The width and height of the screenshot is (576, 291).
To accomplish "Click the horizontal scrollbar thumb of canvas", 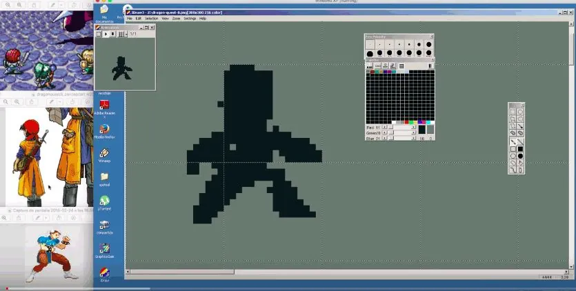I will pos(182,272).
